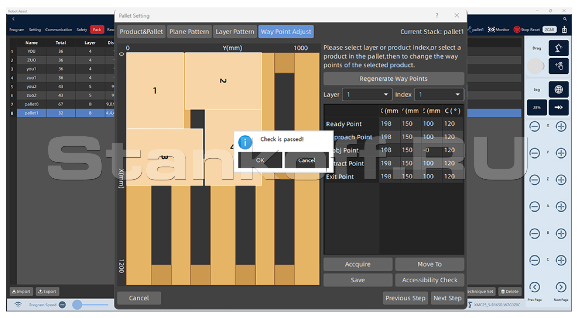577x318 pixels.
Task: Click the Delete button
Action: click(x=510, y=291)
